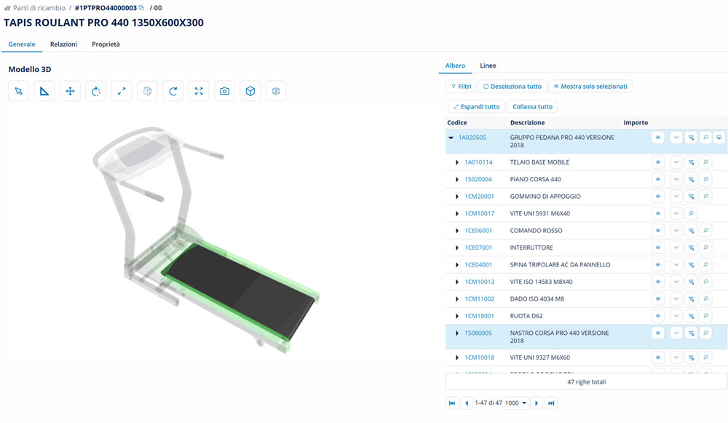Viewport: 728px width, 423px height.
Task: Choose the pan move tool
Action: (x=70, y=91)
